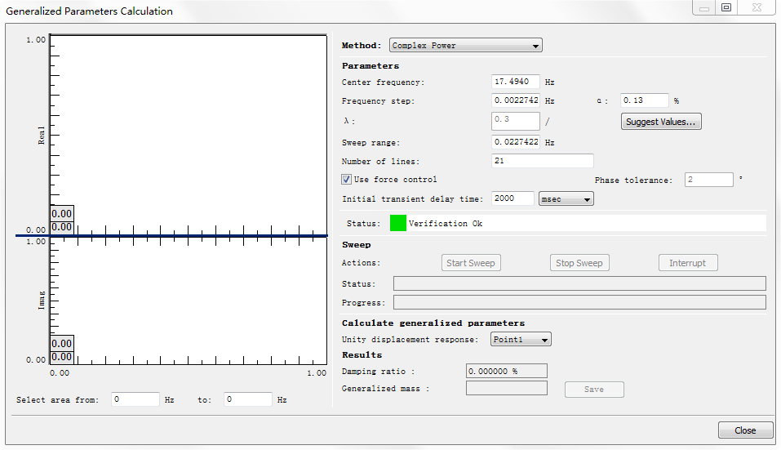
Task: Click the Real plot area
Action: click(x=189, y=134)
